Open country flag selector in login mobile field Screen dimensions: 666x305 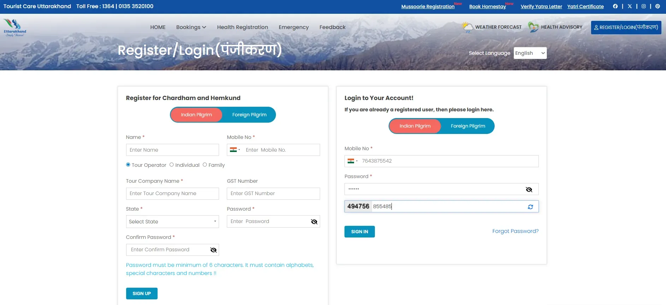coord(353,161)
